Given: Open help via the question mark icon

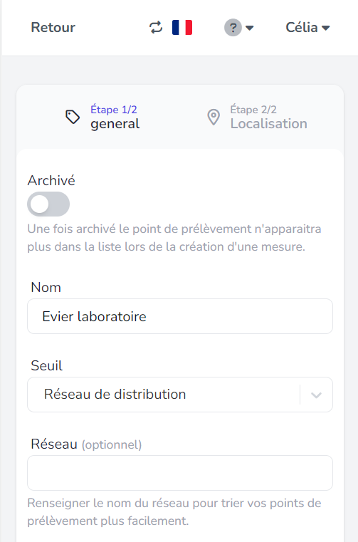Looking at the screenshot, I should [x=233, y=28].
